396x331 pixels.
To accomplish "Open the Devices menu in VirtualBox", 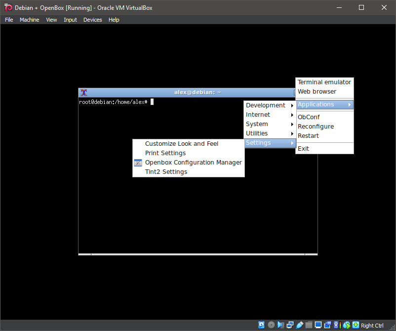I will coord(92,20).
